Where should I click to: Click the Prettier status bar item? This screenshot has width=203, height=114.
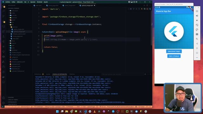tap(141, 107)
